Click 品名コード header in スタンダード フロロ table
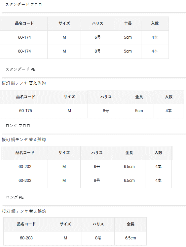This screenshot has width=186, height=247. point(24,23)
